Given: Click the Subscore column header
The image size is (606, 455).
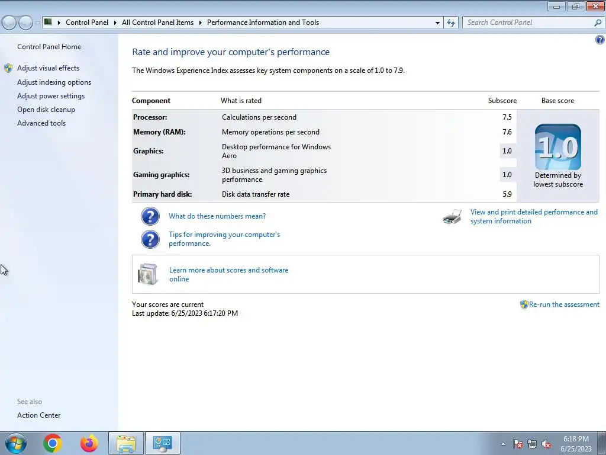Looking at the screenshot, I should pos(502,101).
